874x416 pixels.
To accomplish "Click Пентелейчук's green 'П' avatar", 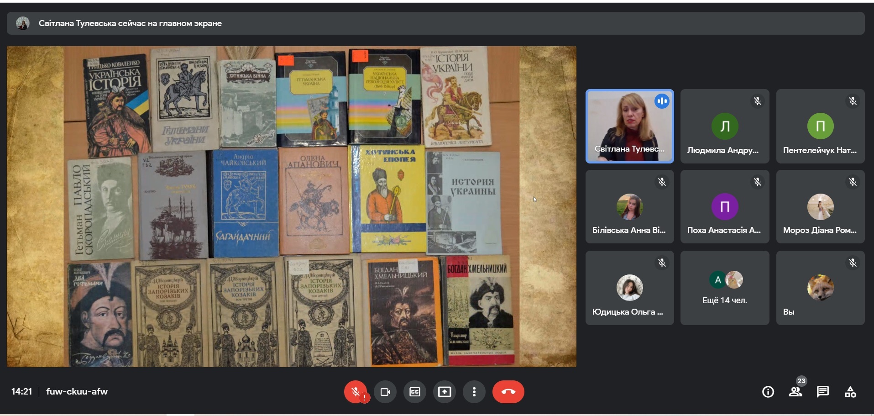I will 821,126.
